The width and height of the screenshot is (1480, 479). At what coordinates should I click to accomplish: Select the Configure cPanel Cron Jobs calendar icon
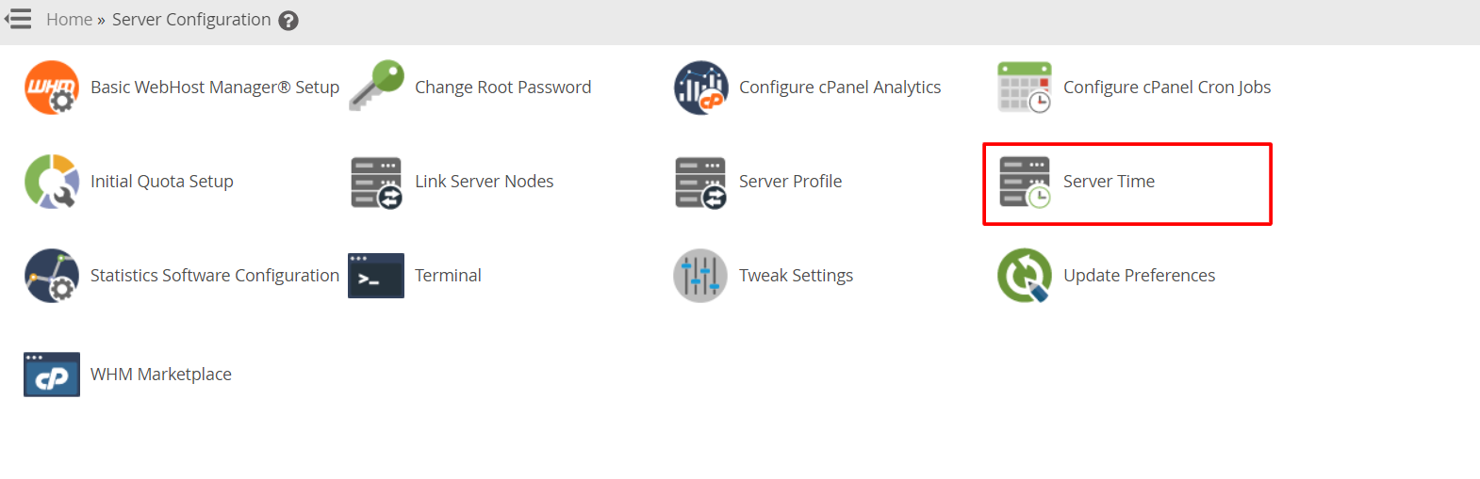click(x=1025, y=88)
